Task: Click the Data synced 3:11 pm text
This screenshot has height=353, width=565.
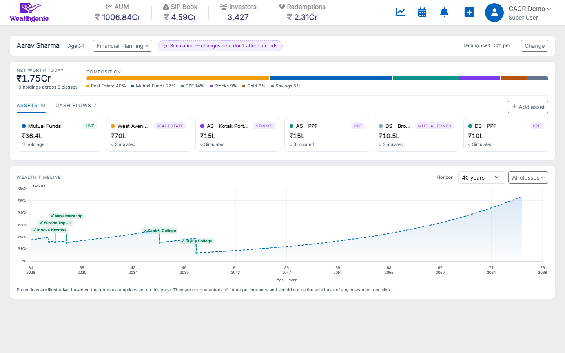Action: (487, 45)
